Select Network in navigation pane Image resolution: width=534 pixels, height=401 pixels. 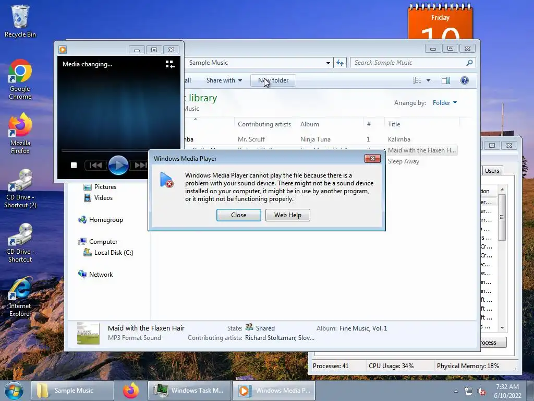(96, 275)
